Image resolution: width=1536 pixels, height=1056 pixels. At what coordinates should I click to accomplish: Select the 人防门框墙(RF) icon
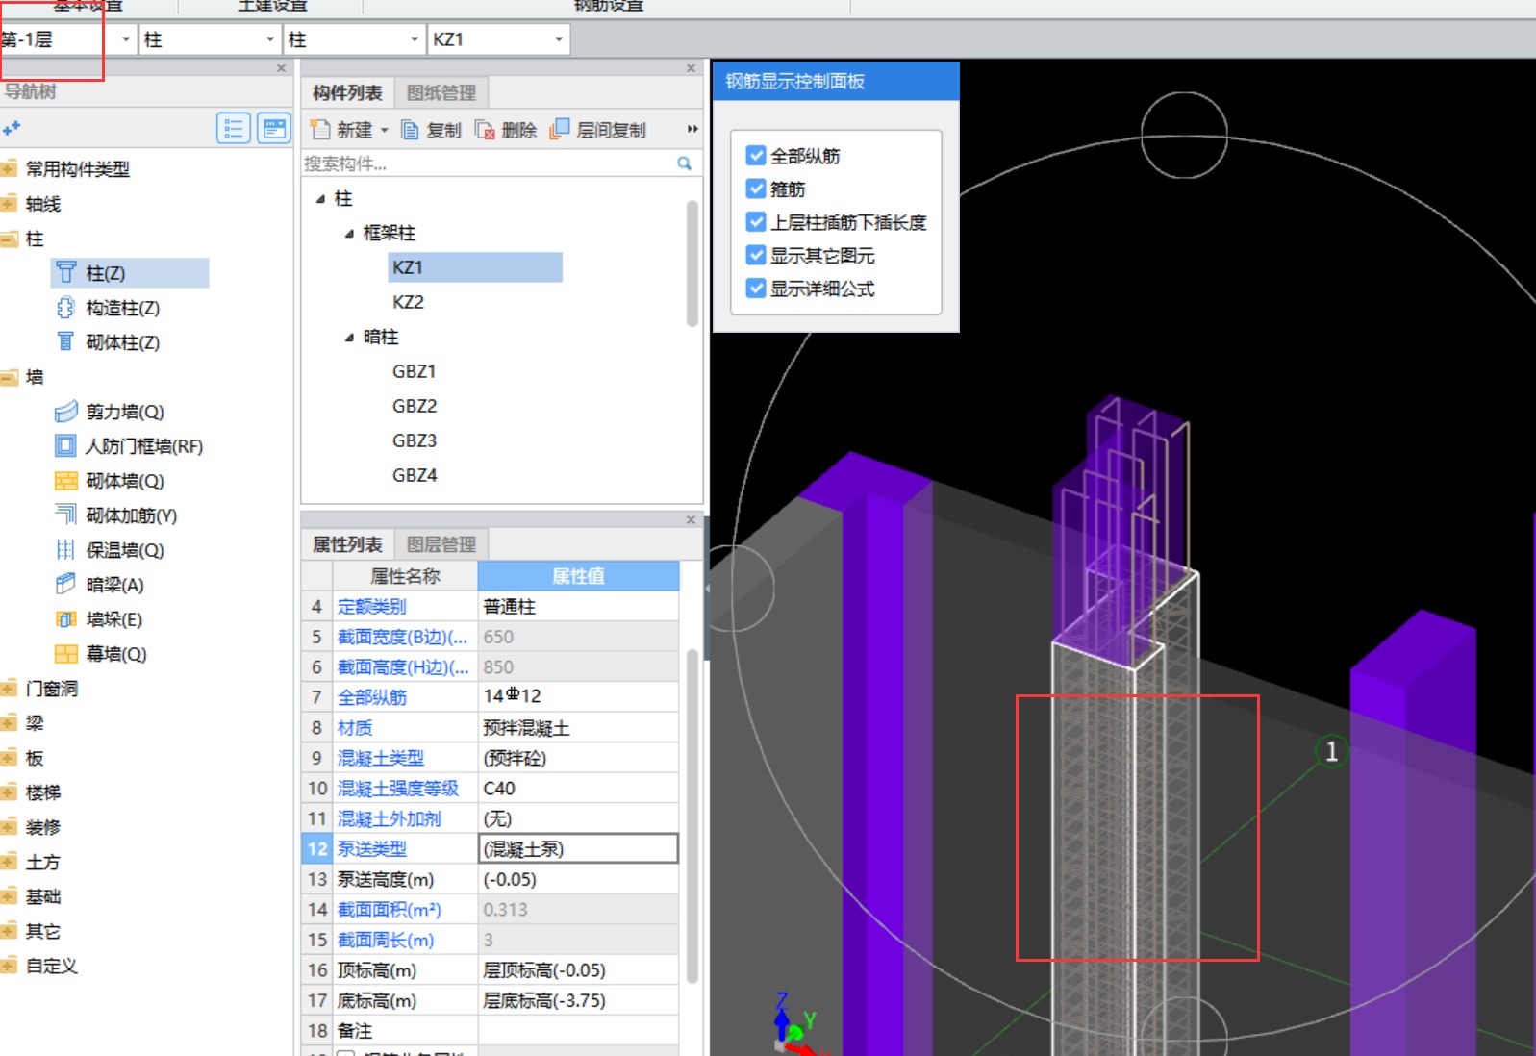pos(65,445)
